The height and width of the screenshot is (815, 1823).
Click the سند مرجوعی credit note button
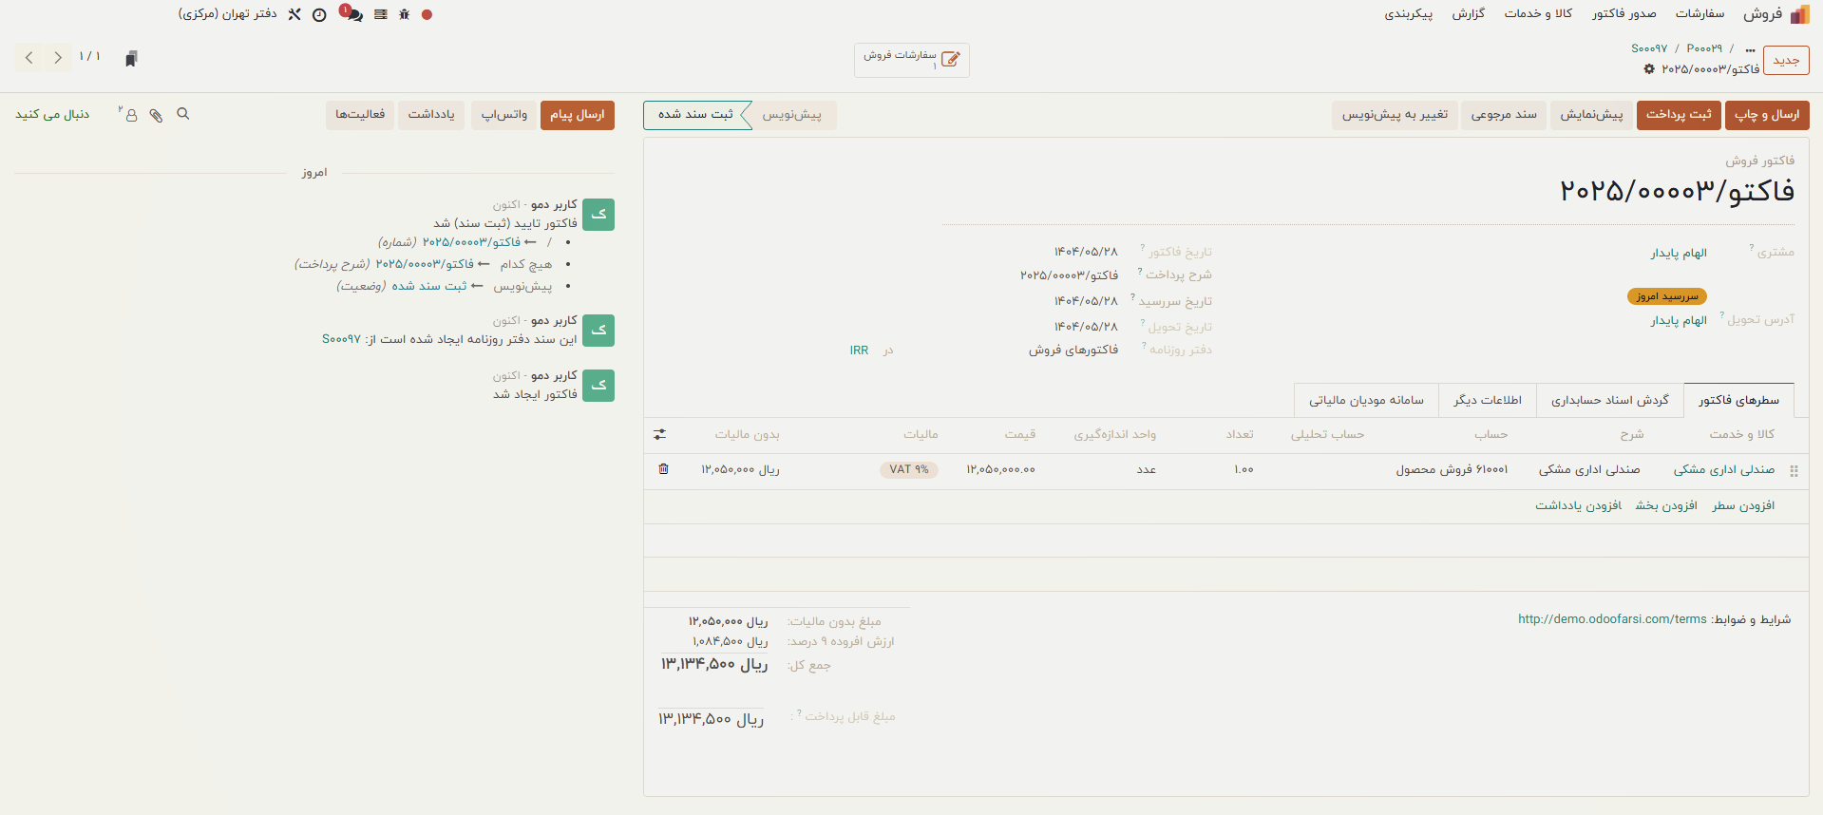[x=1504, y=115]
